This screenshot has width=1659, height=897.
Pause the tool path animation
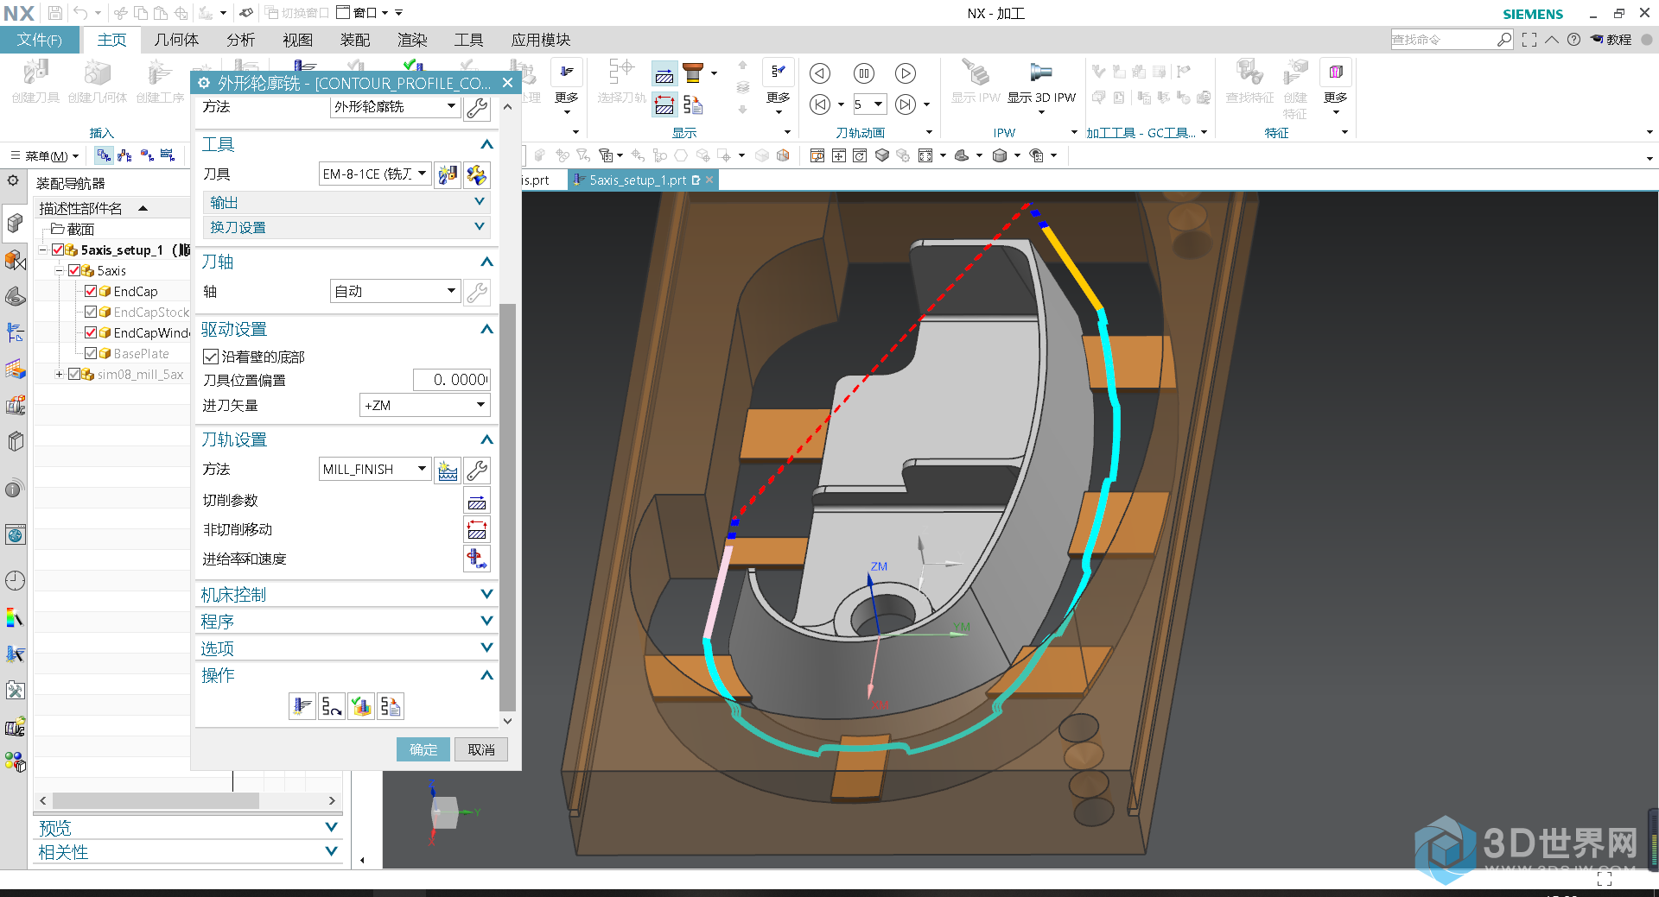(x=863, y=73)
